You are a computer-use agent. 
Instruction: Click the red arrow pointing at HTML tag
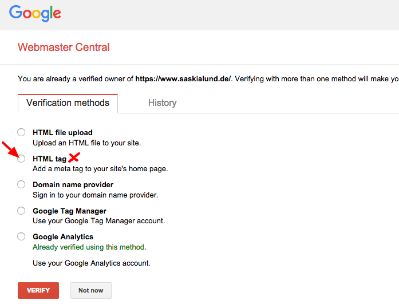click(x=9, y=149)
